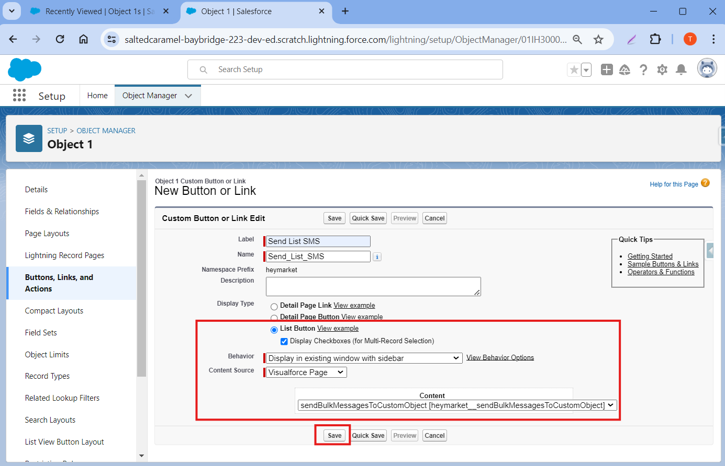Open the Object Manager tab
Viewport: 725px width, 466px height.
tap(150, 96)
